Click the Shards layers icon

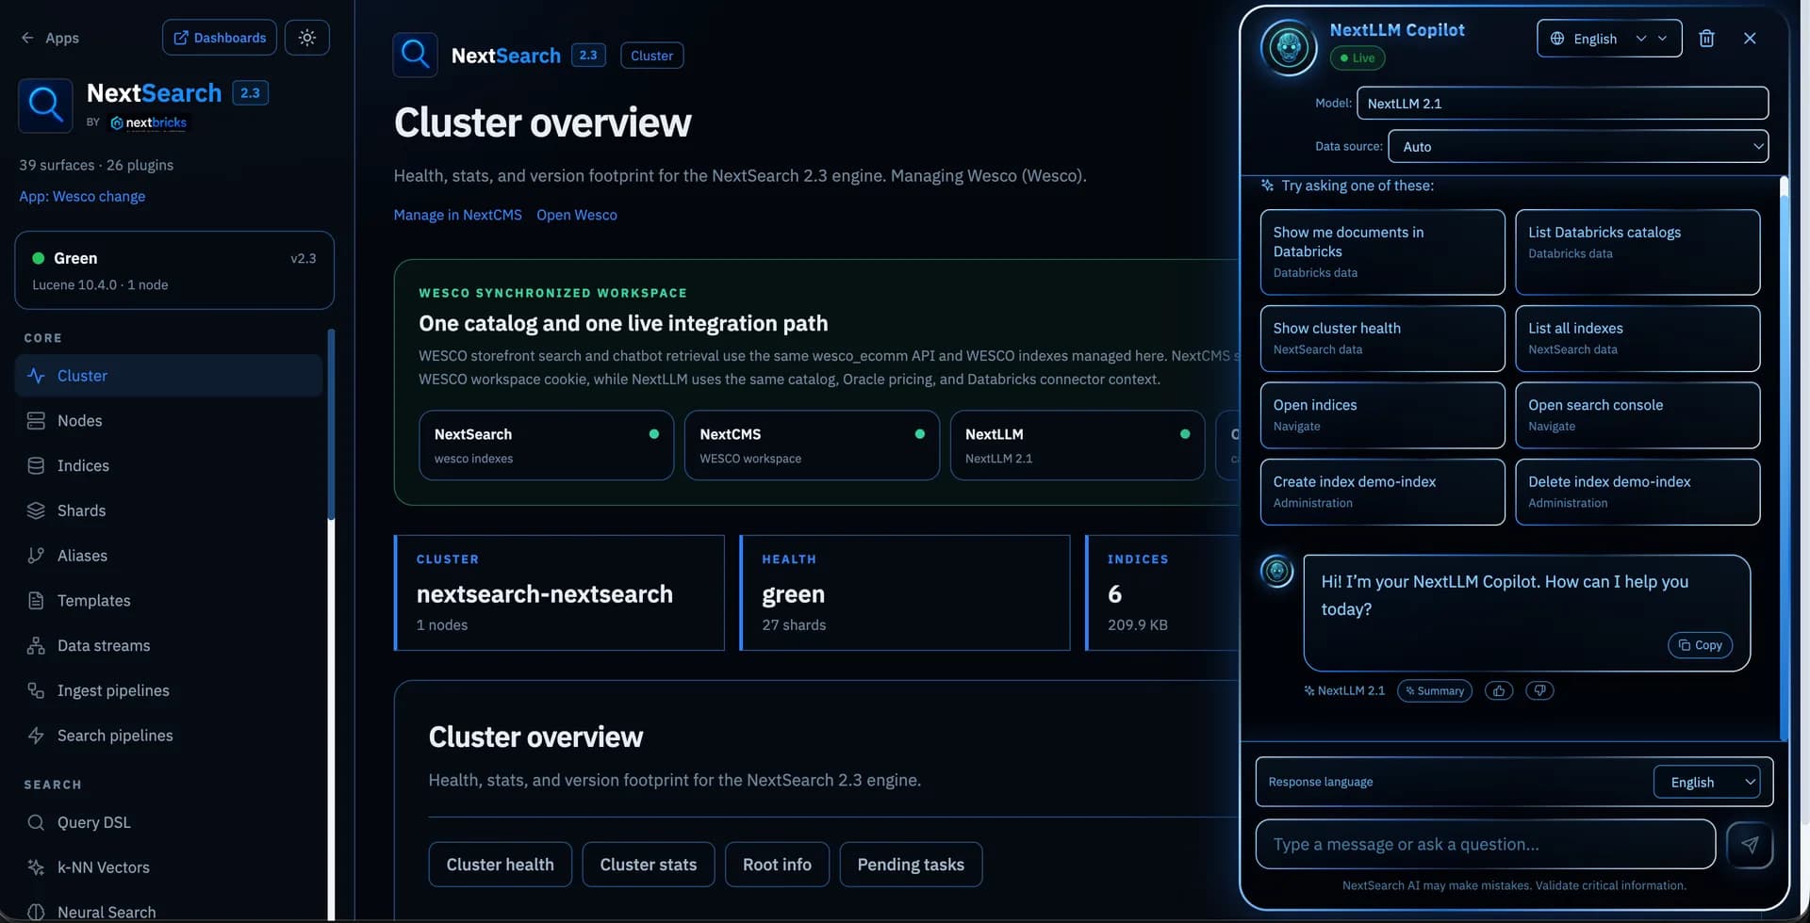click(x=36, y=510)
